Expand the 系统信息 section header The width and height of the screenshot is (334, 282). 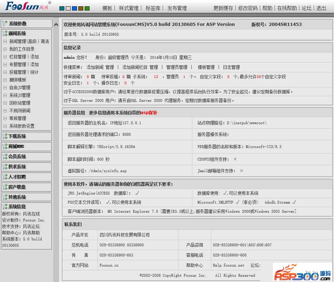[17, 207]
